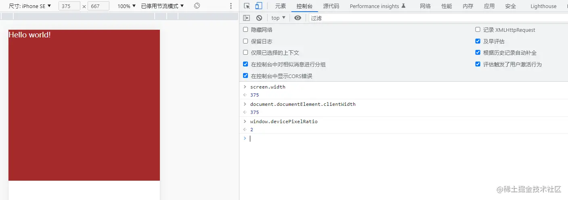The height and width of the screenshot is (200, 568).
Task: Enable the 隐藏网络 checkbox
Action: (245, 29)
